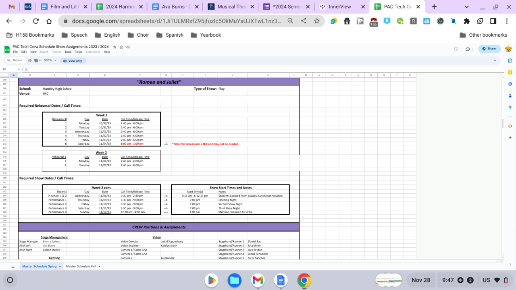The image size is (516, 290).
Task: Open the Choir bookmarks folder
Action: click(138, 35)
